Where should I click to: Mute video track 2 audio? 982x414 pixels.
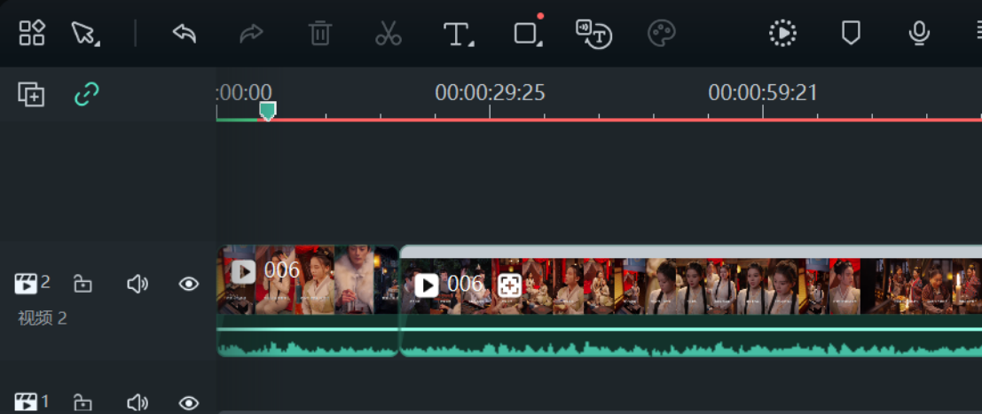pos(137,285)
